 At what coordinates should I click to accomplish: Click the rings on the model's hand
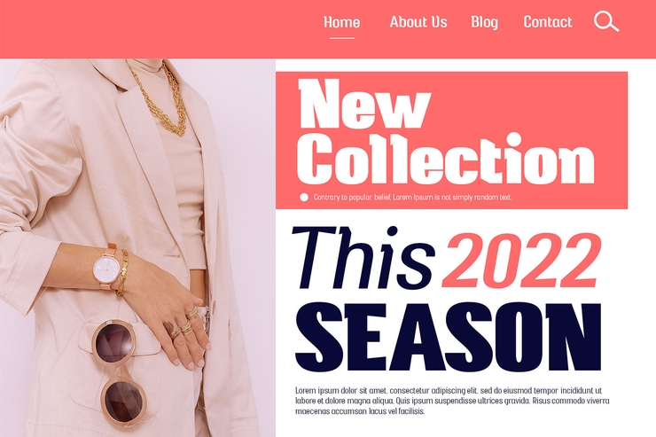coord(185,324)
